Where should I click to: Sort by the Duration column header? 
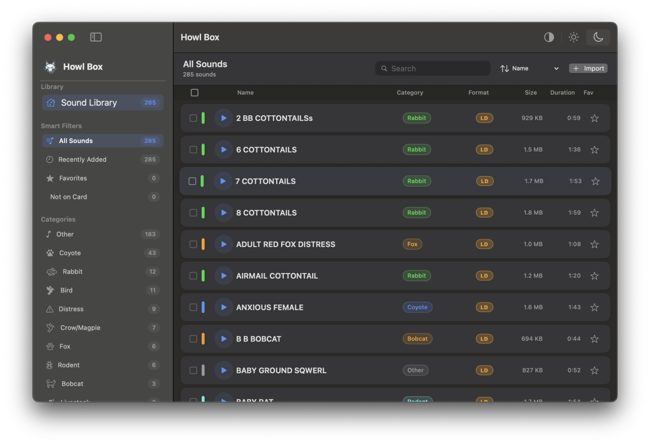562,93
